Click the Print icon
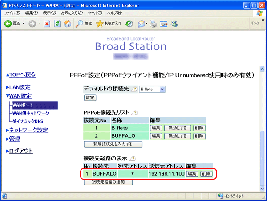This screenshot has width=267, height=201. tap(153, 24)
